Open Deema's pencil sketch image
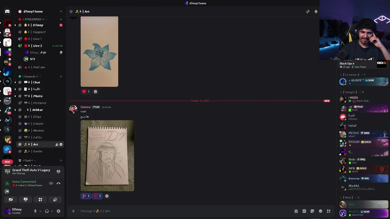The height and width of the screenshot is (219, 390). coord(107,156)
